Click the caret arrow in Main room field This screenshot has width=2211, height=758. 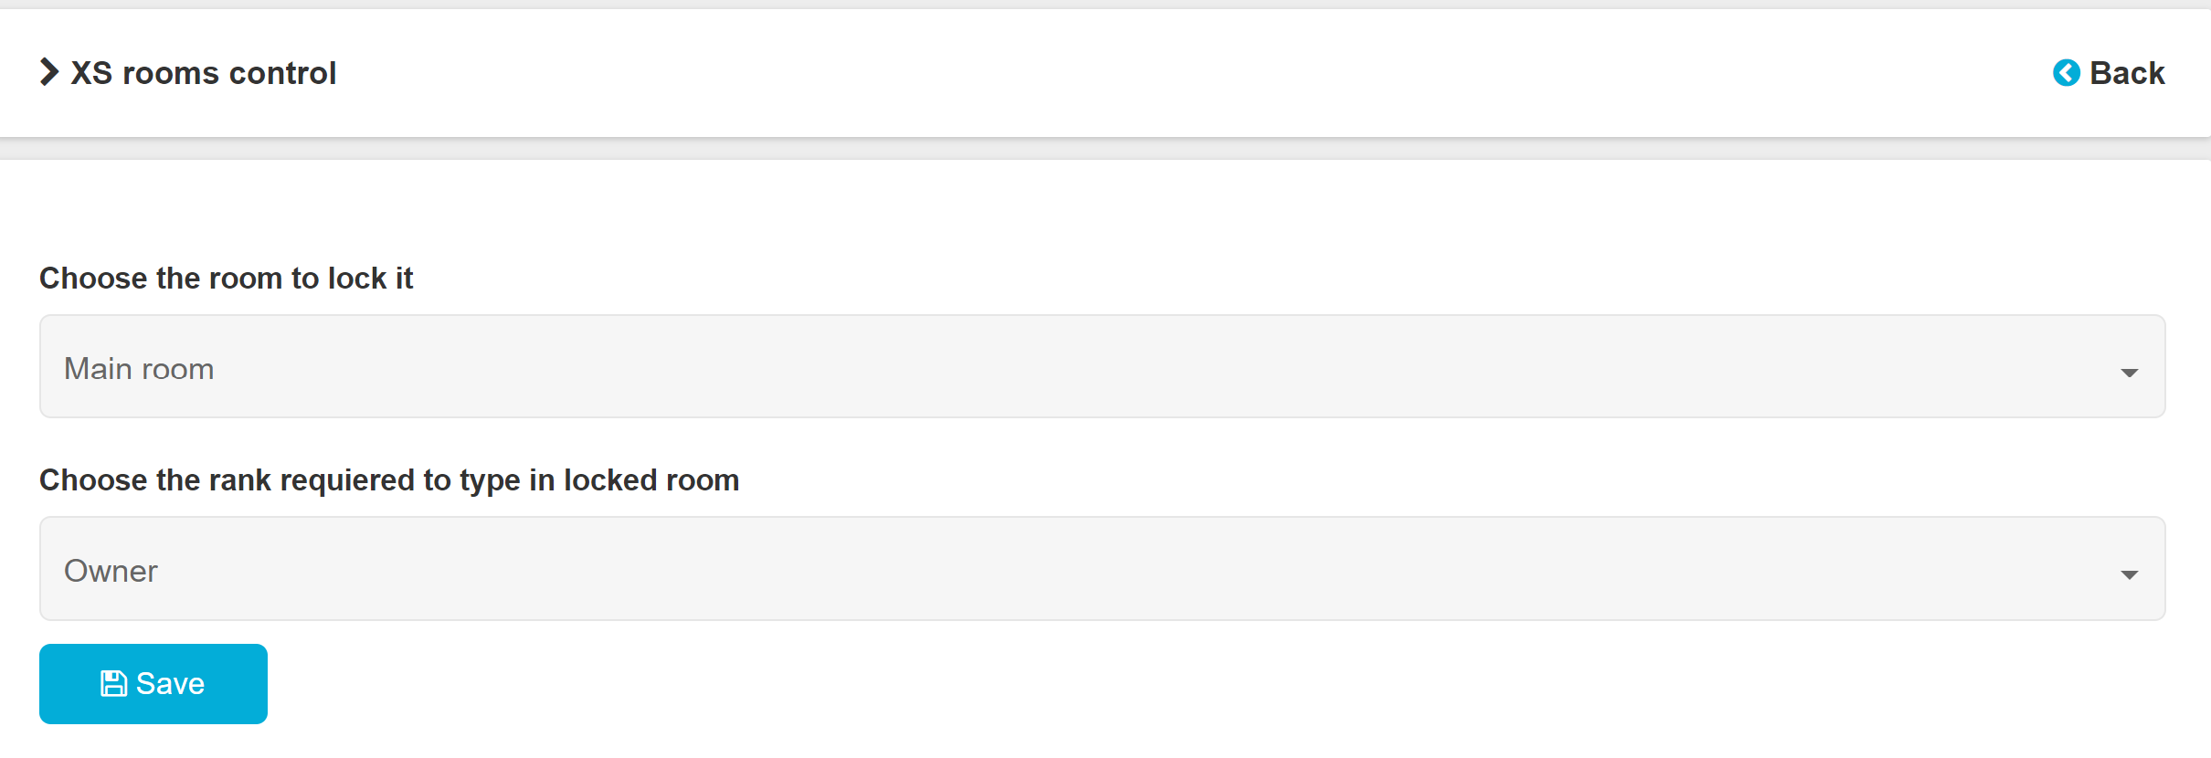[2129, 373]
